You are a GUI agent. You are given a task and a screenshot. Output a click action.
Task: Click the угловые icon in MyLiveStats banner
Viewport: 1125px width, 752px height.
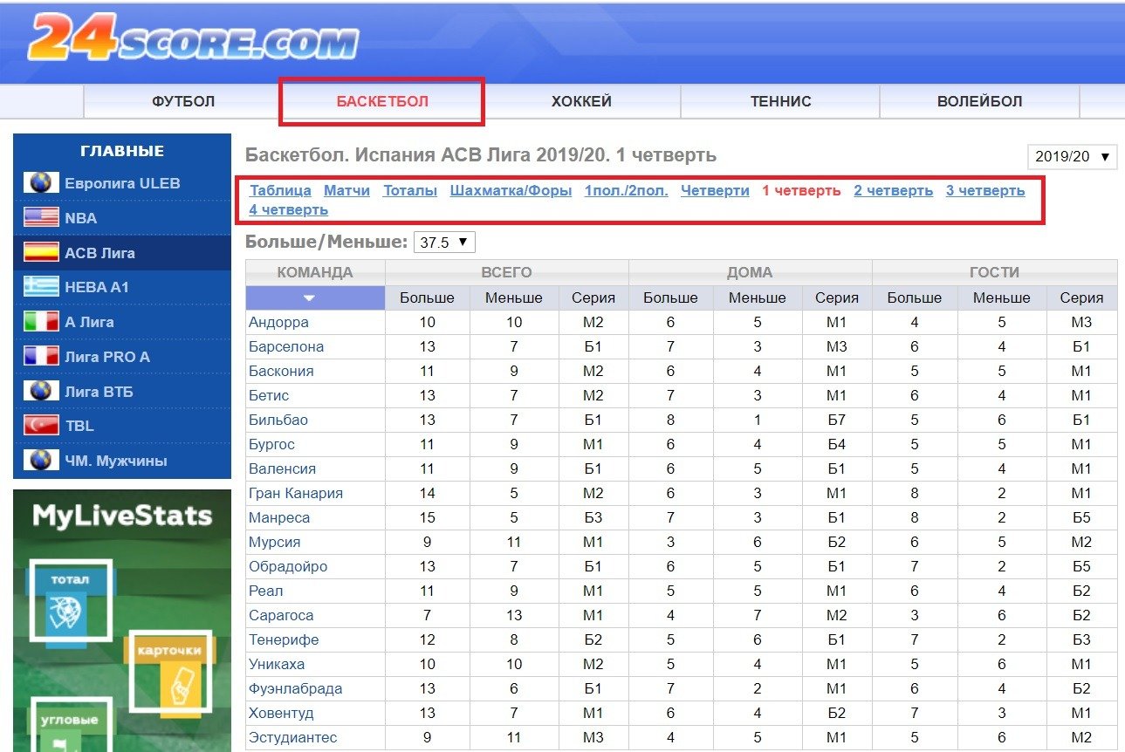[70, 725]
